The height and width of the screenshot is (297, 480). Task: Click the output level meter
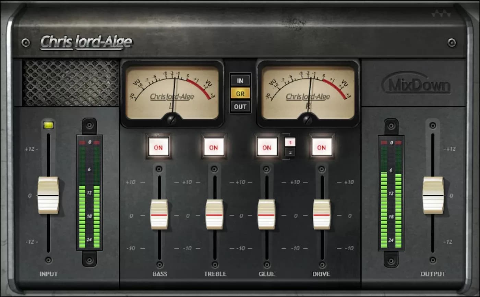[391, 193]
